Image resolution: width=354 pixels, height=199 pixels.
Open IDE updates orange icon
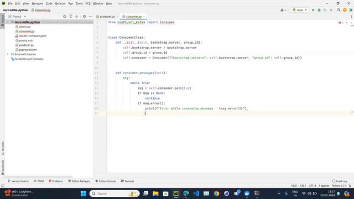click(345, 10)
